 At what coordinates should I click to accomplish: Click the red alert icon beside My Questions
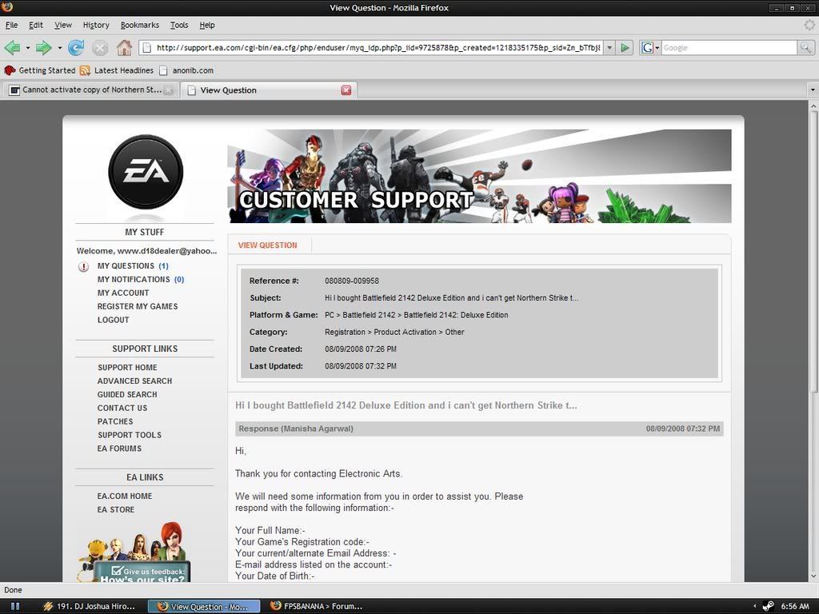[x=83, y=267]
